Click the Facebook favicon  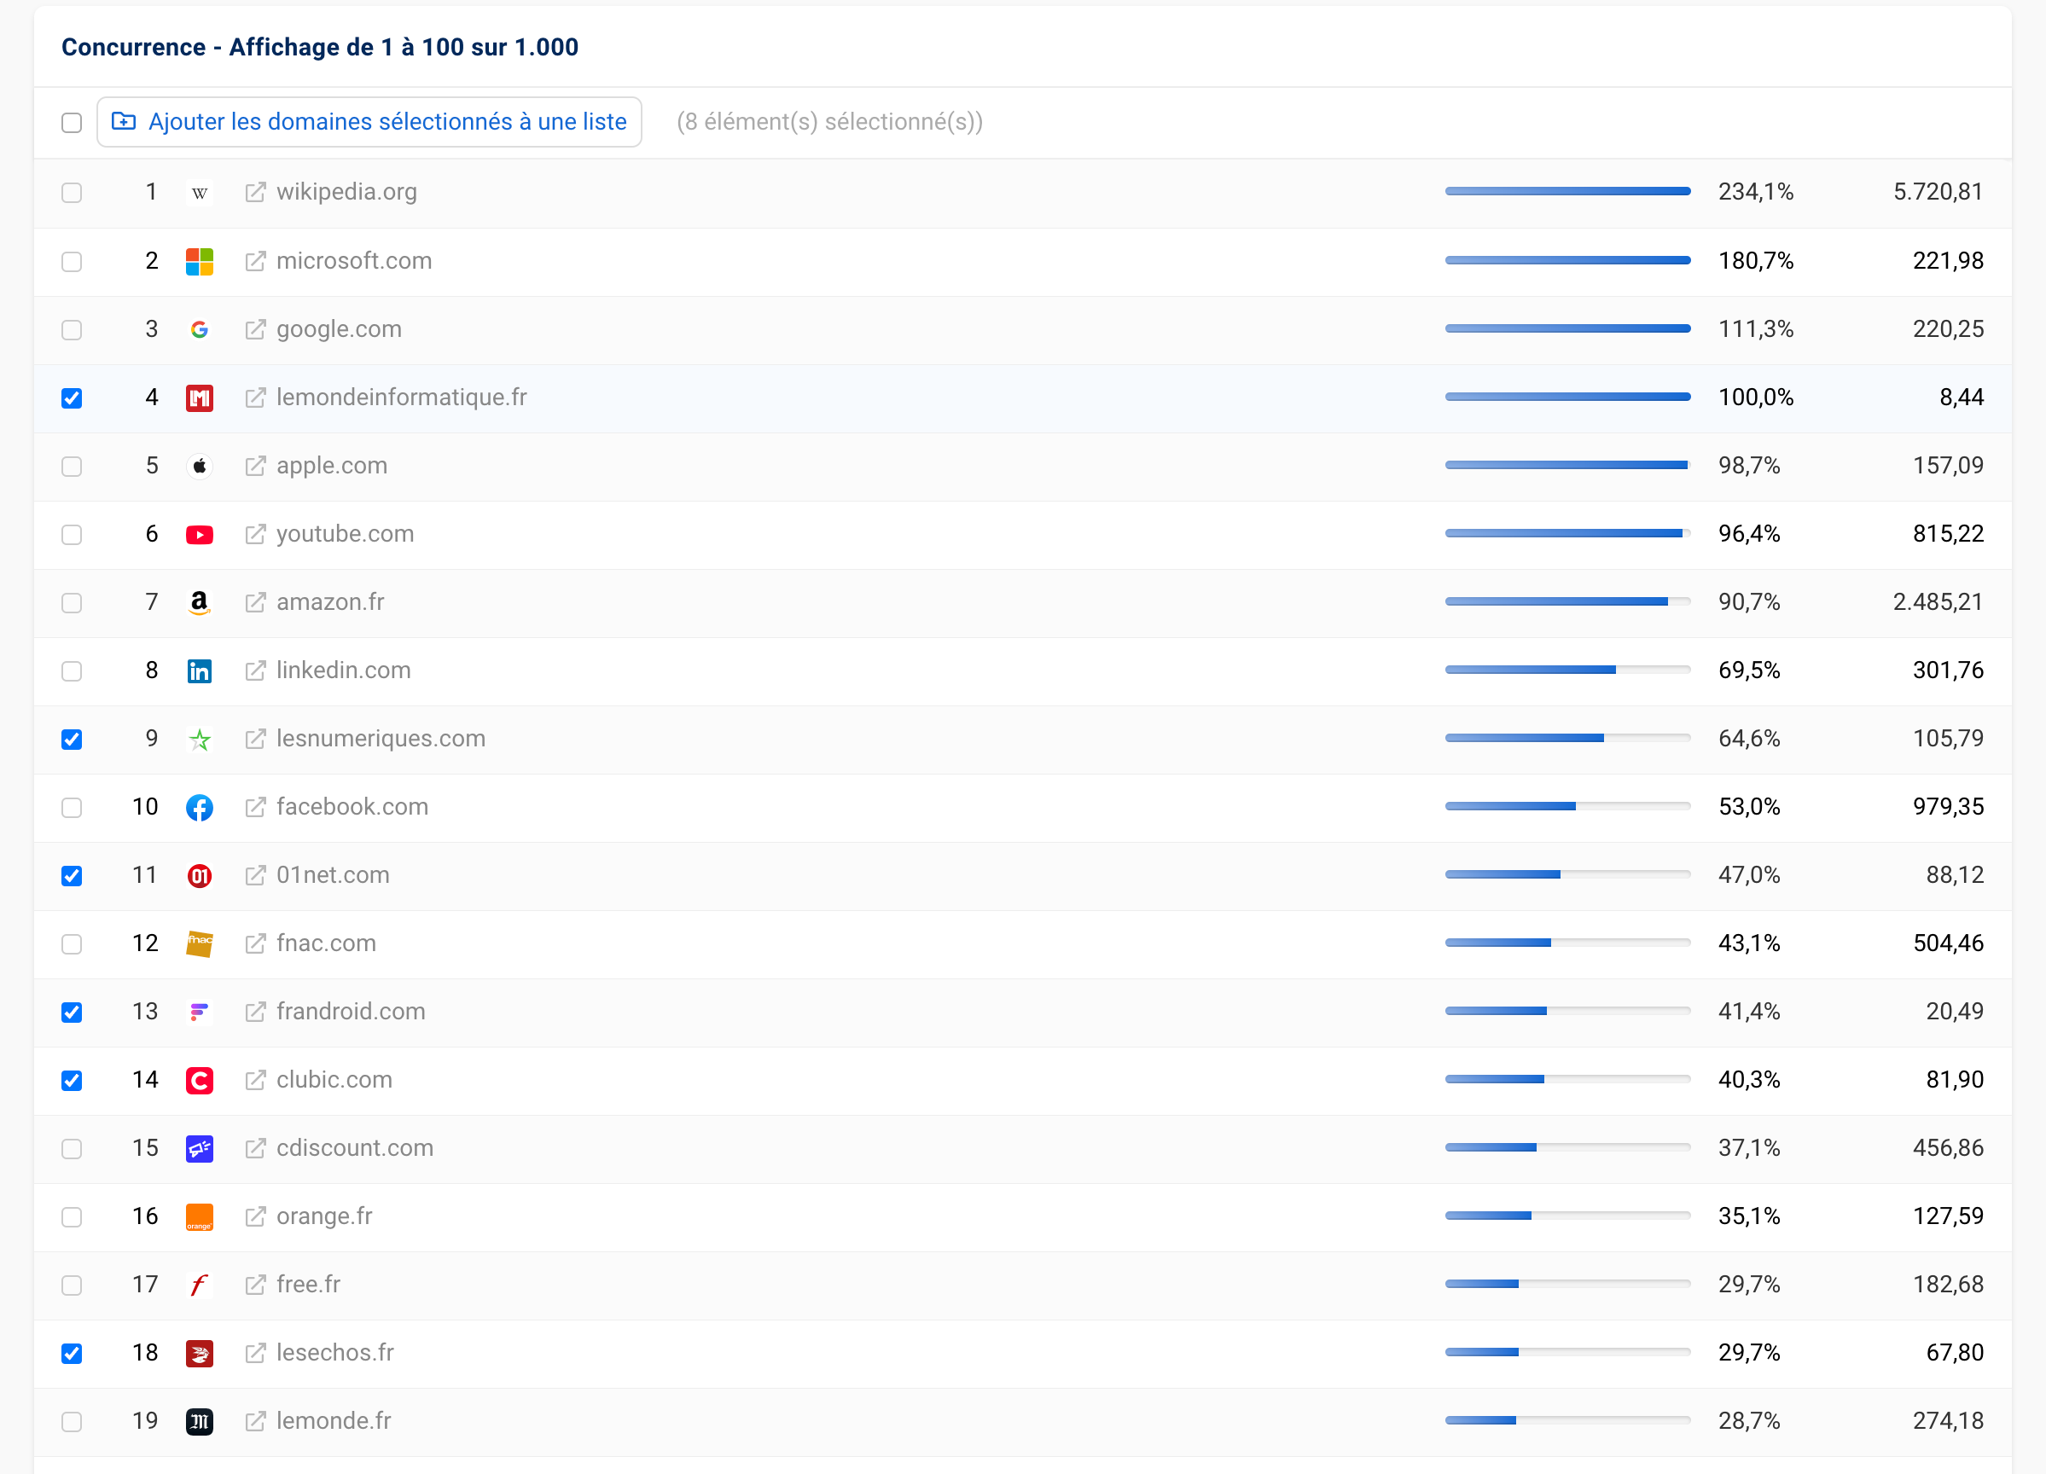pyautogui.click(x=200, y=807)
